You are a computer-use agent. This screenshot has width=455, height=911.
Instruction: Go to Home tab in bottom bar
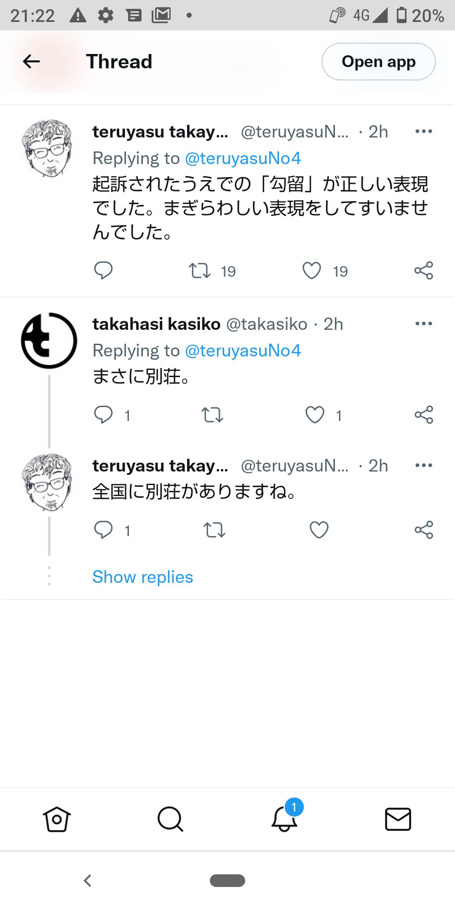57,819
